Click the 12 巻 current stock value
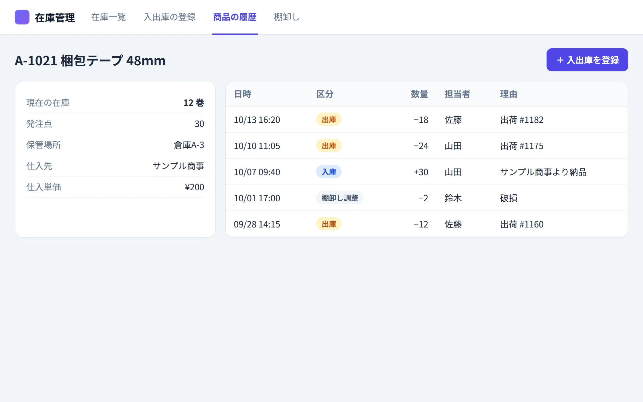The width and height of the screenshot is (643, 402). tap(194, 103)
